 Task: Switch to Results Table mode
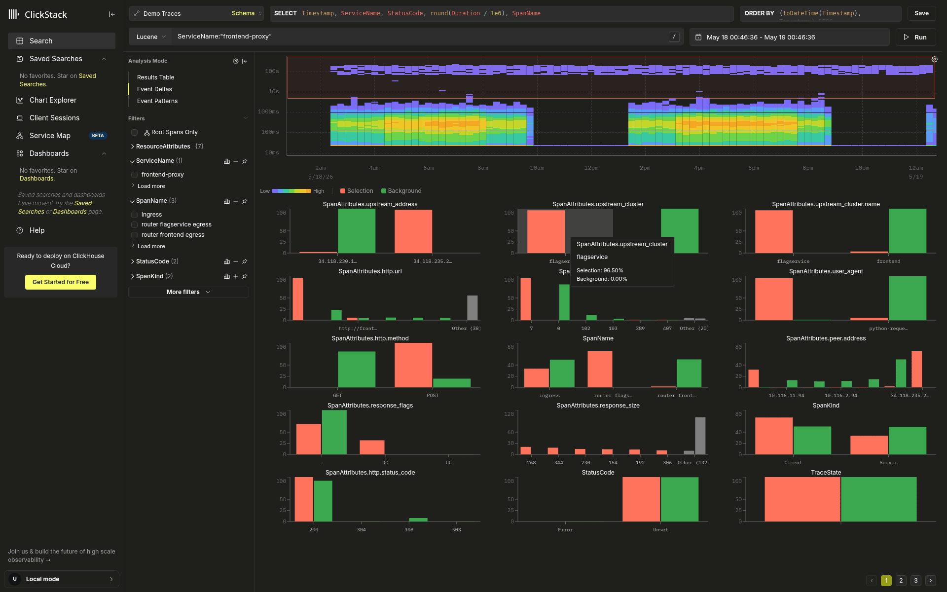pyautogui.click(x=155, y=77)
